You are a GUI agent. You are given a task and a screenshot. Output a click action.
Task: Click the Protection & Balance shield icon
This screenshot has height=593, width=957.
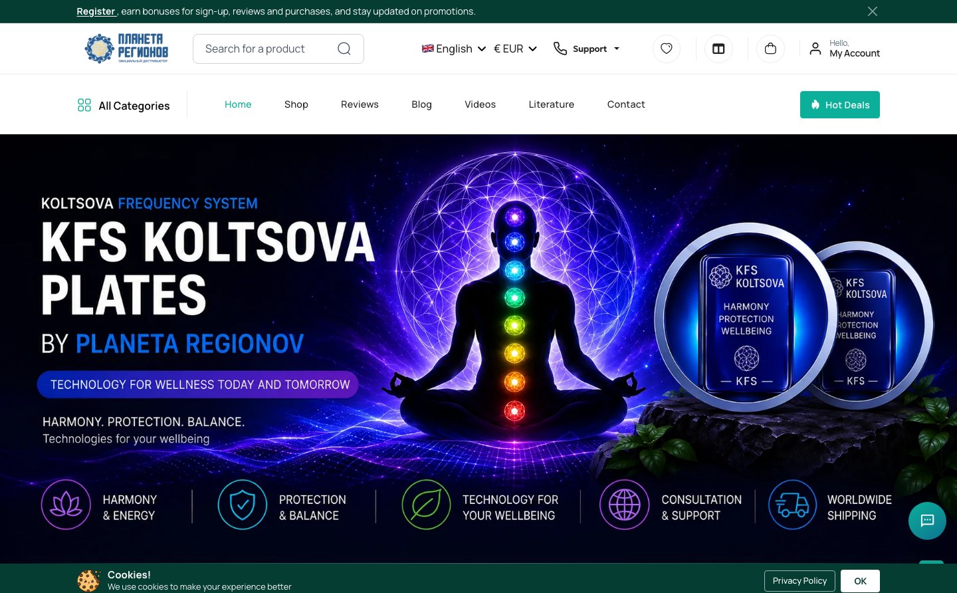pyautogui.click(x=243, y=505)
